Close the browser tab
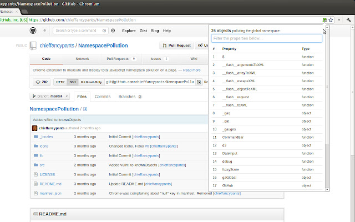 point(17,12)
